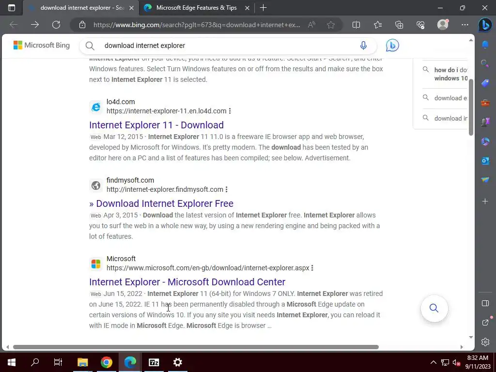Open the taskbar clock and date
This screenshot has width=496, height=372.
(x=478, y=362)
